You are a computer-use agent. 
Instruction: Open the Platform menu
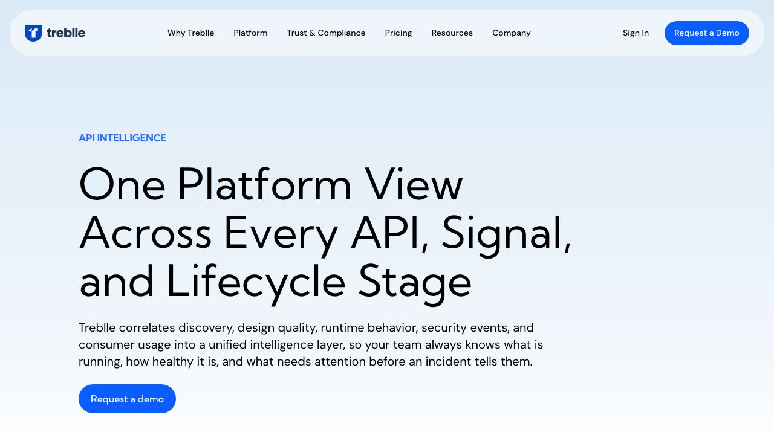pyautogui.click(x=250, y=33)
